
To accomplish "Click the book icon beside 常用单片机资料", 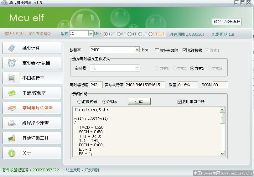I will click(x=12, y=108).
